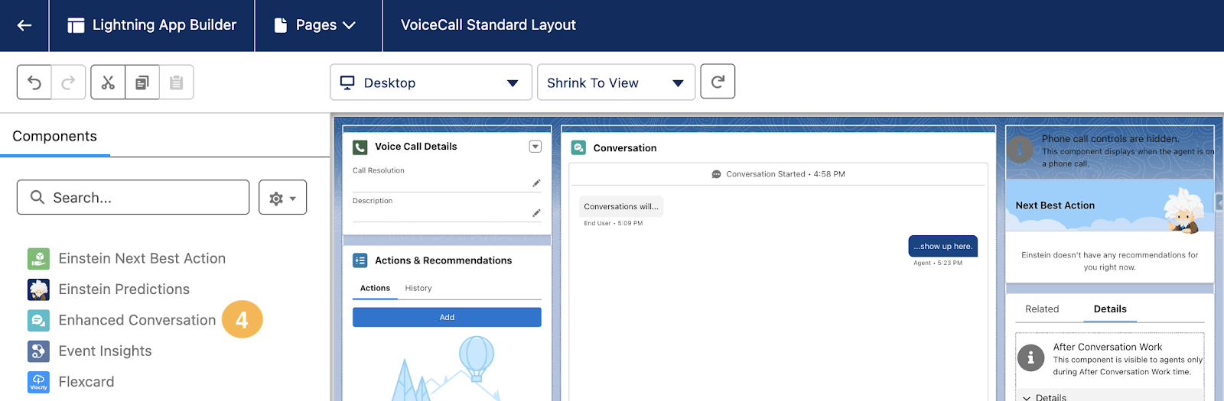Click the Einstein Predictions icon
This screenshot has width=1224, height=401.
[38, 289]
